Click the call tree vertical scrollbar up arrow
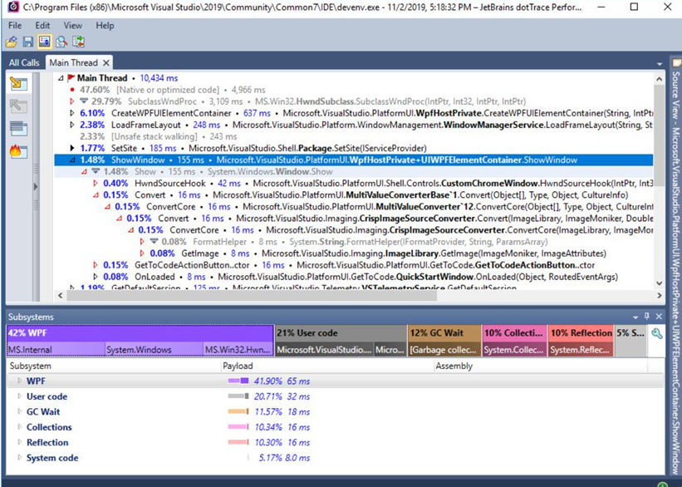This screenshot has height=487, width=682. [x=659, y=79]
